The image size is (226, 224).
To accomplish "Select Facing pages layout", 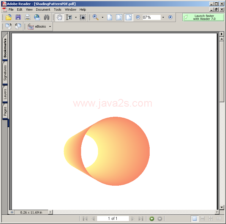I will [x=219, y=219].
